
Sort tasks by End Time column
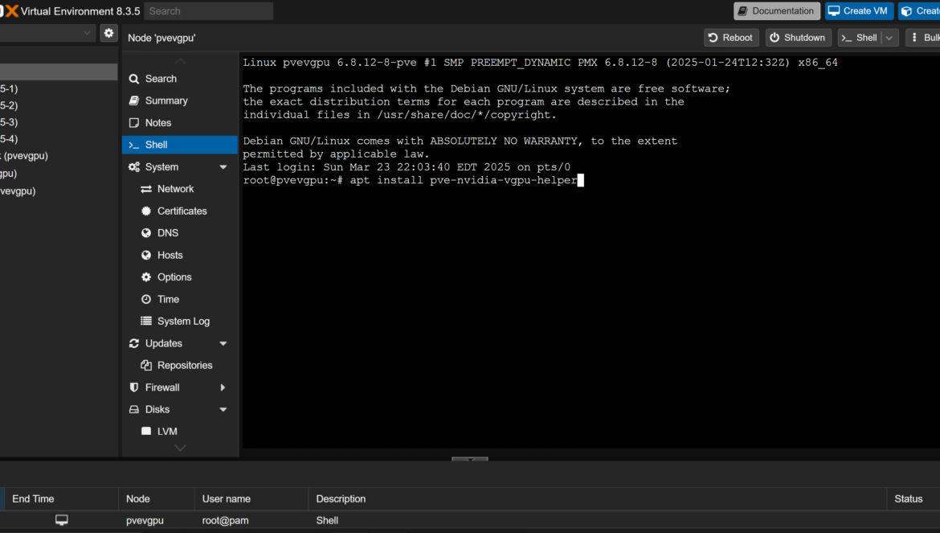(61, 498)
